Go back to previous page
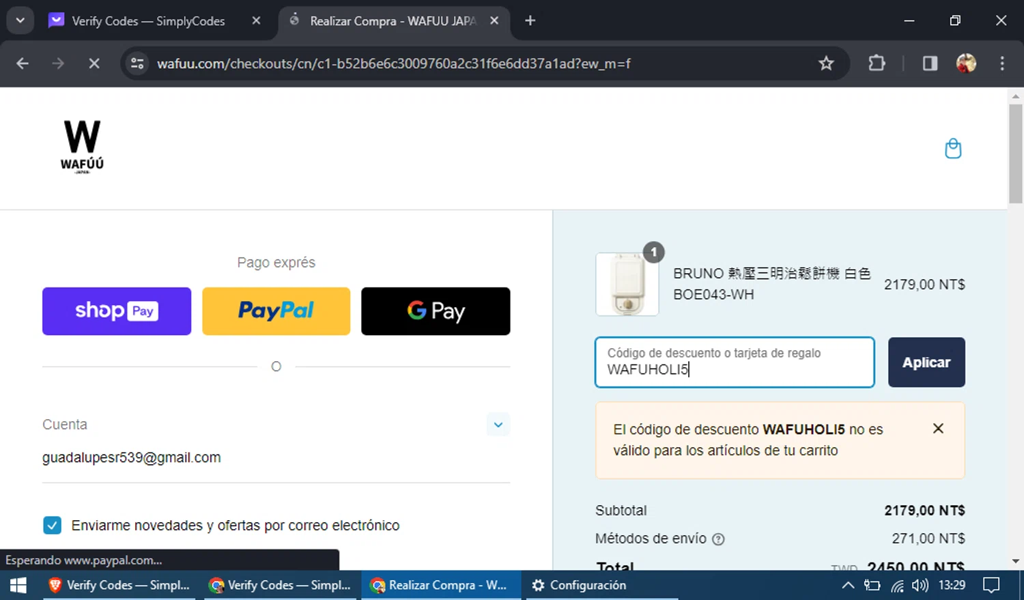1024x600 pixels. 23,63
